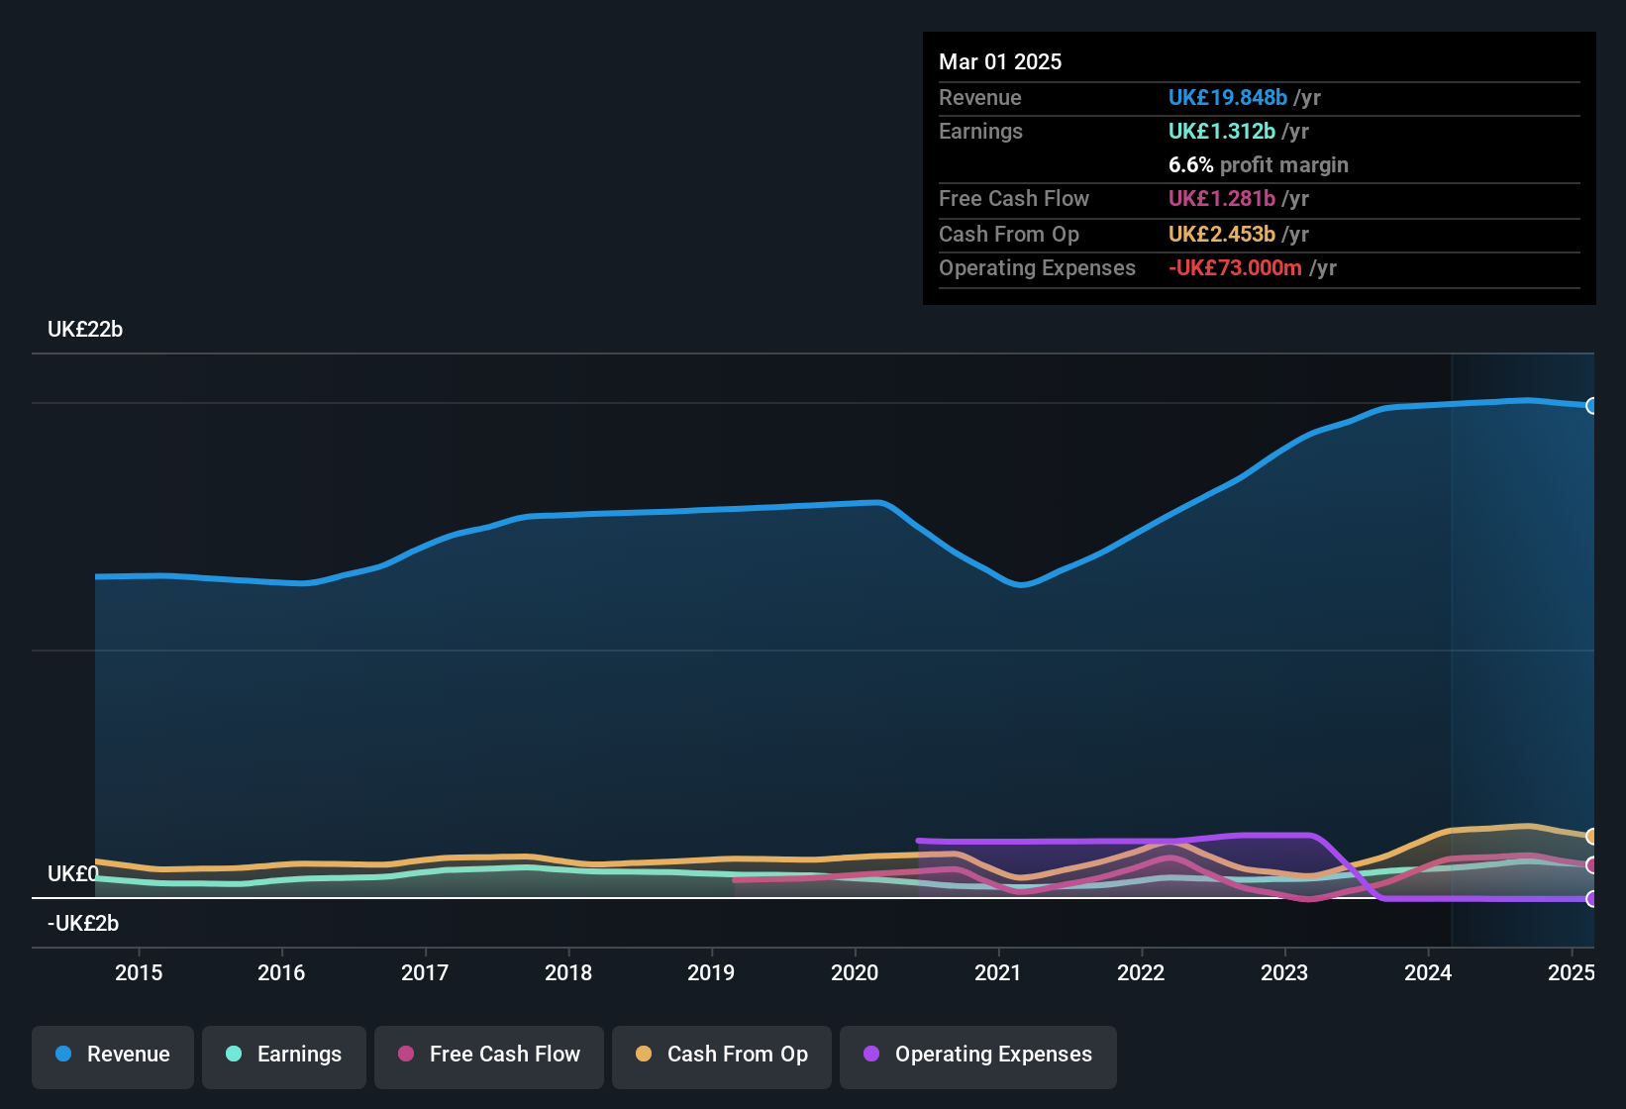This screenshot has width=1626, height=1109.
Task: Click the UK£22b y-axis label
Action: point(85,330)
